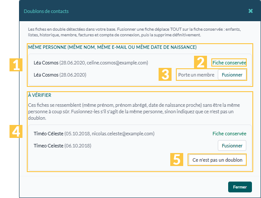Click Ce n'est pas un doublon

tap(217, 160)
